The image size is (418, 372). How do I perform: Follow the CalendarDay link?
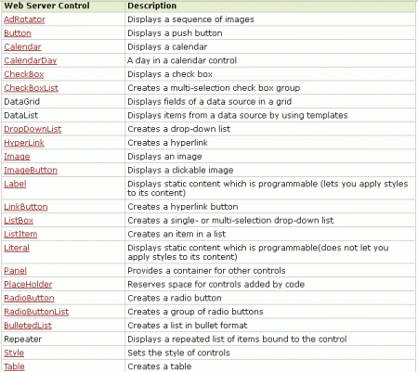[x=31, y=60]
